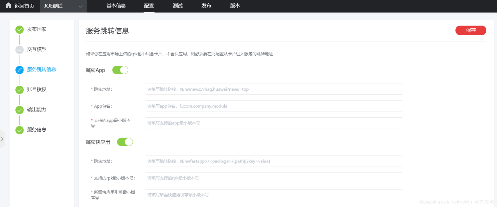This screenshot has width=497, height=207.
Task: Click the 服务跳转信息 page heading
Action: pos(107,31)
